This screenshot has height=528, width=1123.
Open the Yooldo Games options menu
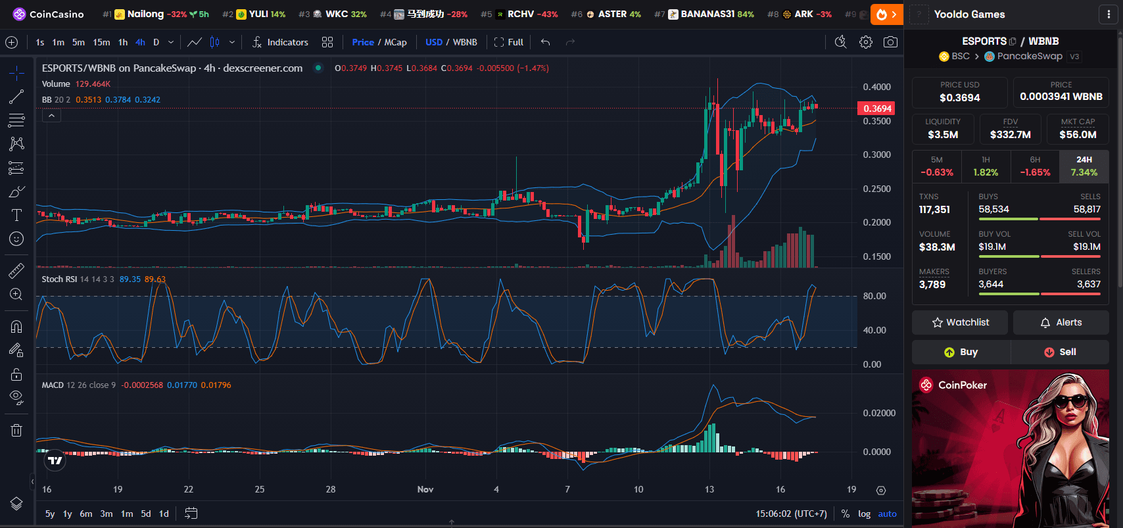click(1109, 14)
